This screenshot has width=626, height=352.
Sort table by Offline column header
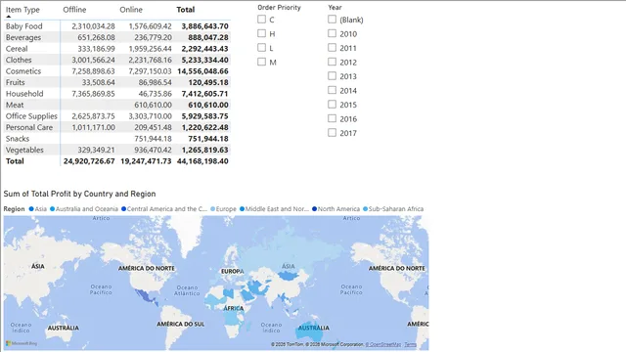tap(74, 10)
